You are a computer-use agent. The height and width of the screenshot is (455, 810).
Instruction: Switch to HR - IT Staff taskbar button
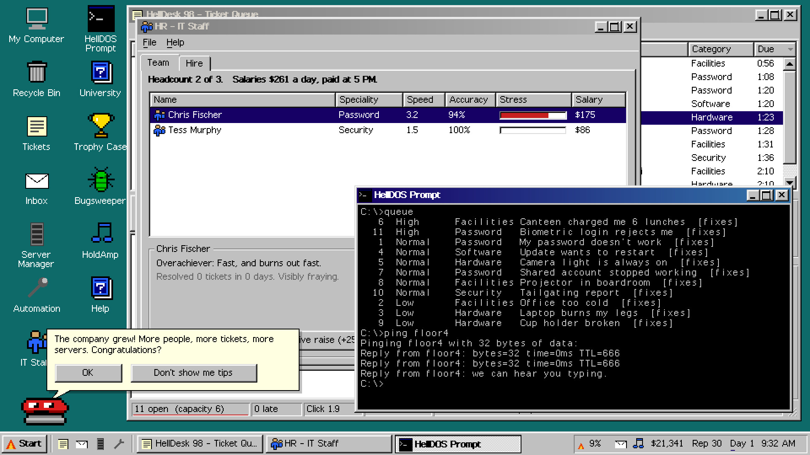point(329,444)
